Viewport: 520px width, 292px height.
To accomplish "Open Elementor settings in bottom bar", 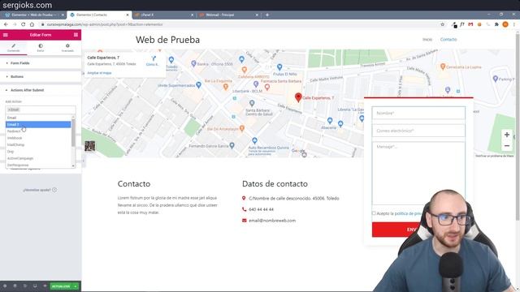I will pyautogui.click(x=5, y=286).
